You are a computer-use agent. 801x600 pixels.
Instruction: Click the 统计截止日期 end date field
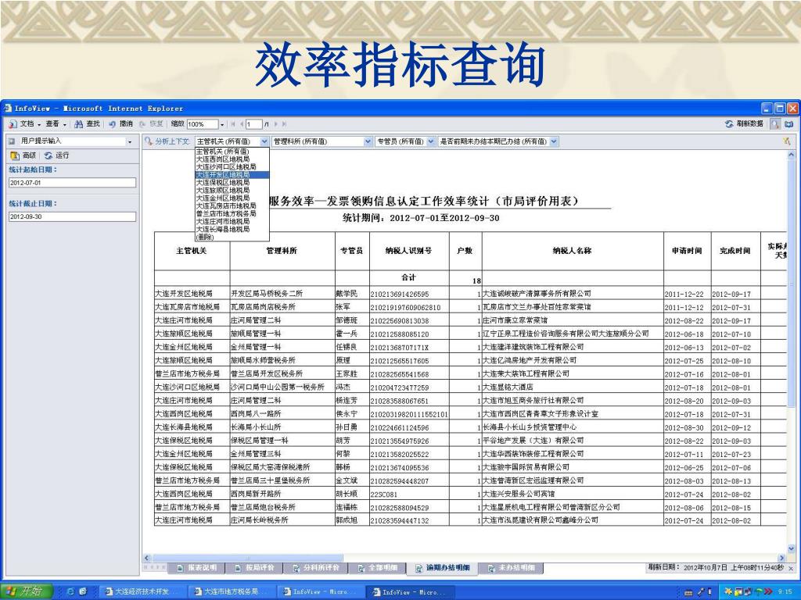pyautogui.click(x=72, y=217)
